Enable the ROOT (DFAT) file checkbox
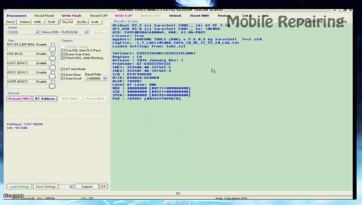The image size is (362, 205). point(53,72)
